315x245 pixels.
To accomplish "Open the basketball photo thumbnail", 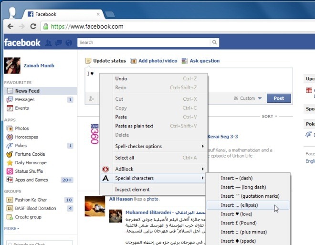I will click(95, 206).
